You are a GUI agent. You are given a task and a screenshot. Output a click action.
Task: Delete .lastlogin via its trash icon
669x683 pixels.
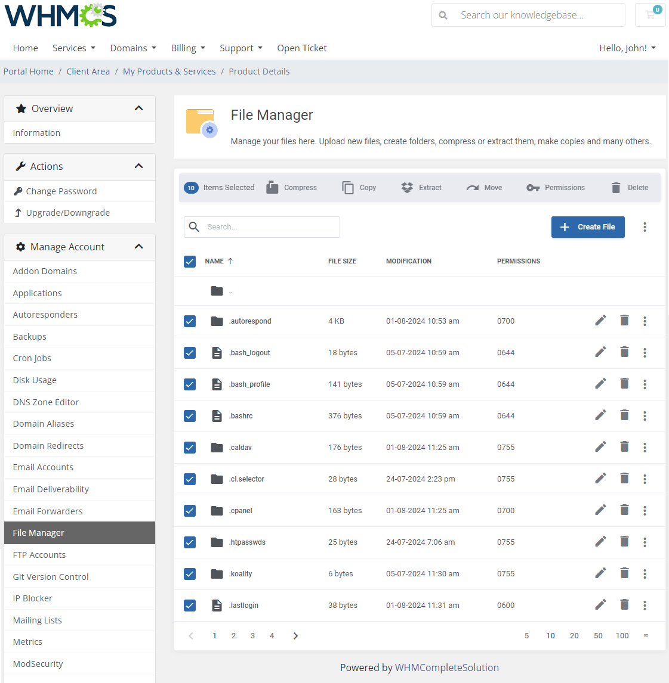coord(624,604)
